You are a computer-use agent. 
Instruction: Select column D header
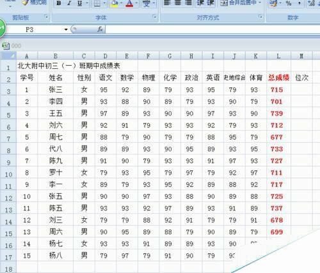pyautogui.click(x=106, y=56)
